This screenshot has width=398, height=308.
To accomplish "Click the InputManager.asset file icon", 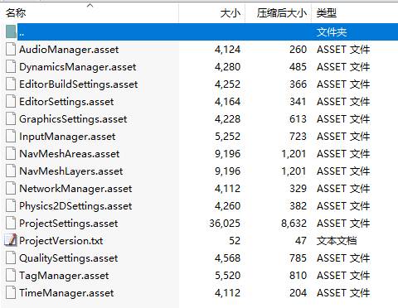I will 11,137.
